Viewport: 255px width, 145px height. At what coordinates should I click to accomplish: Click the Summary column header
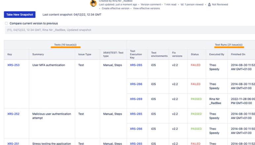(38, 54)
